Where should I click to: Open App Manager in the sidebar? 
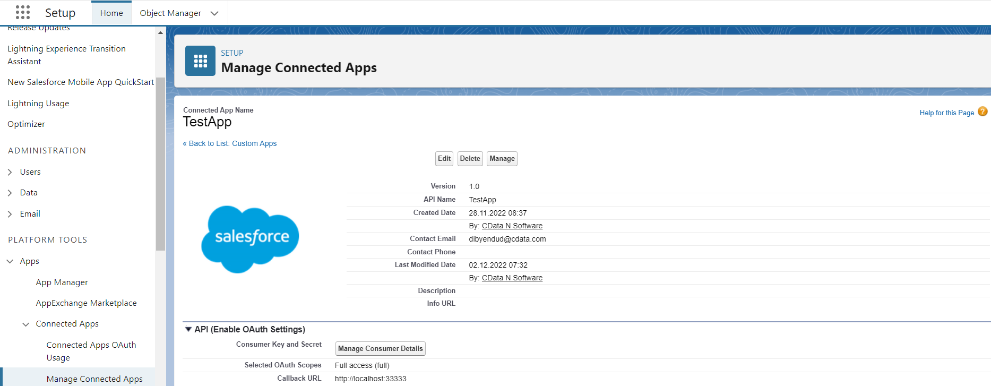(x=62, y=282)
